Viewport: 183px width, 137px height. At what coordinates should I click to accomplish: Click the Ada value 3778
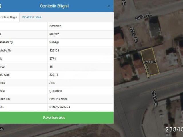coord(53,59)
